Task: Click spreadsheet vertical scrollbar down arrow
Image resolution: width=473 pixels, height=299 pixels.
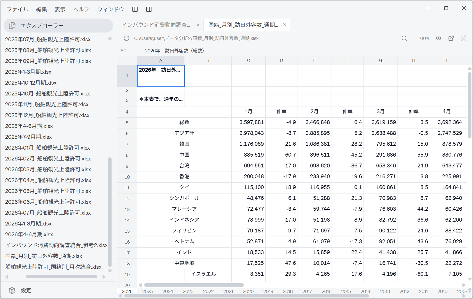Action: [x=470, y=279]
